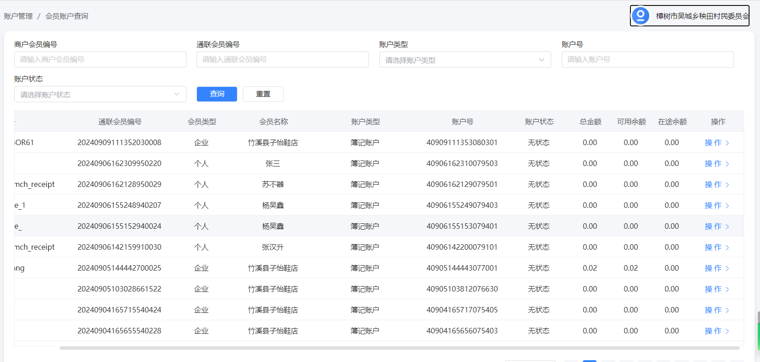Select member number 20240904165715540424
Viewport: 760px width, 362px height.
[x=120, y=310]
